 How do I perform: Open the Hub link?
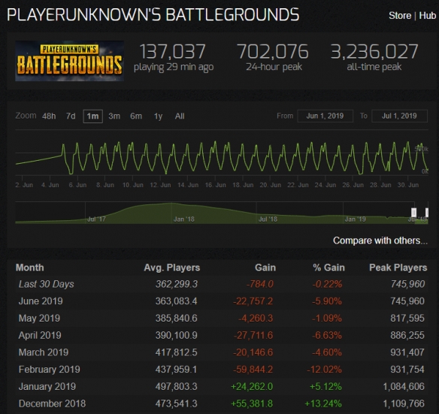click(427, 16)
